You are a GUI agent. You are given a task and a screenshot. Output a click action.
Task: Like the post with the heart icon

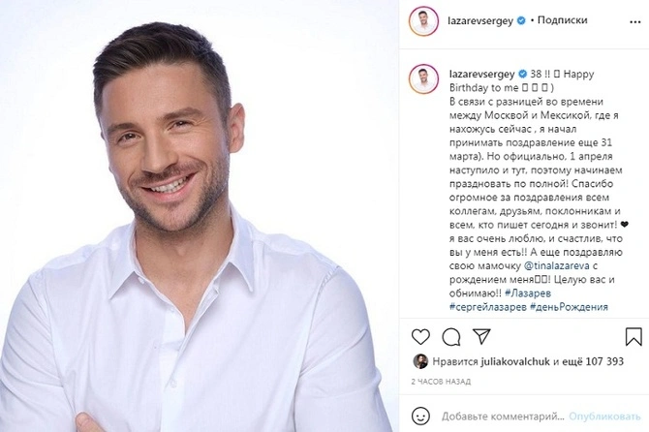[420, 337]
